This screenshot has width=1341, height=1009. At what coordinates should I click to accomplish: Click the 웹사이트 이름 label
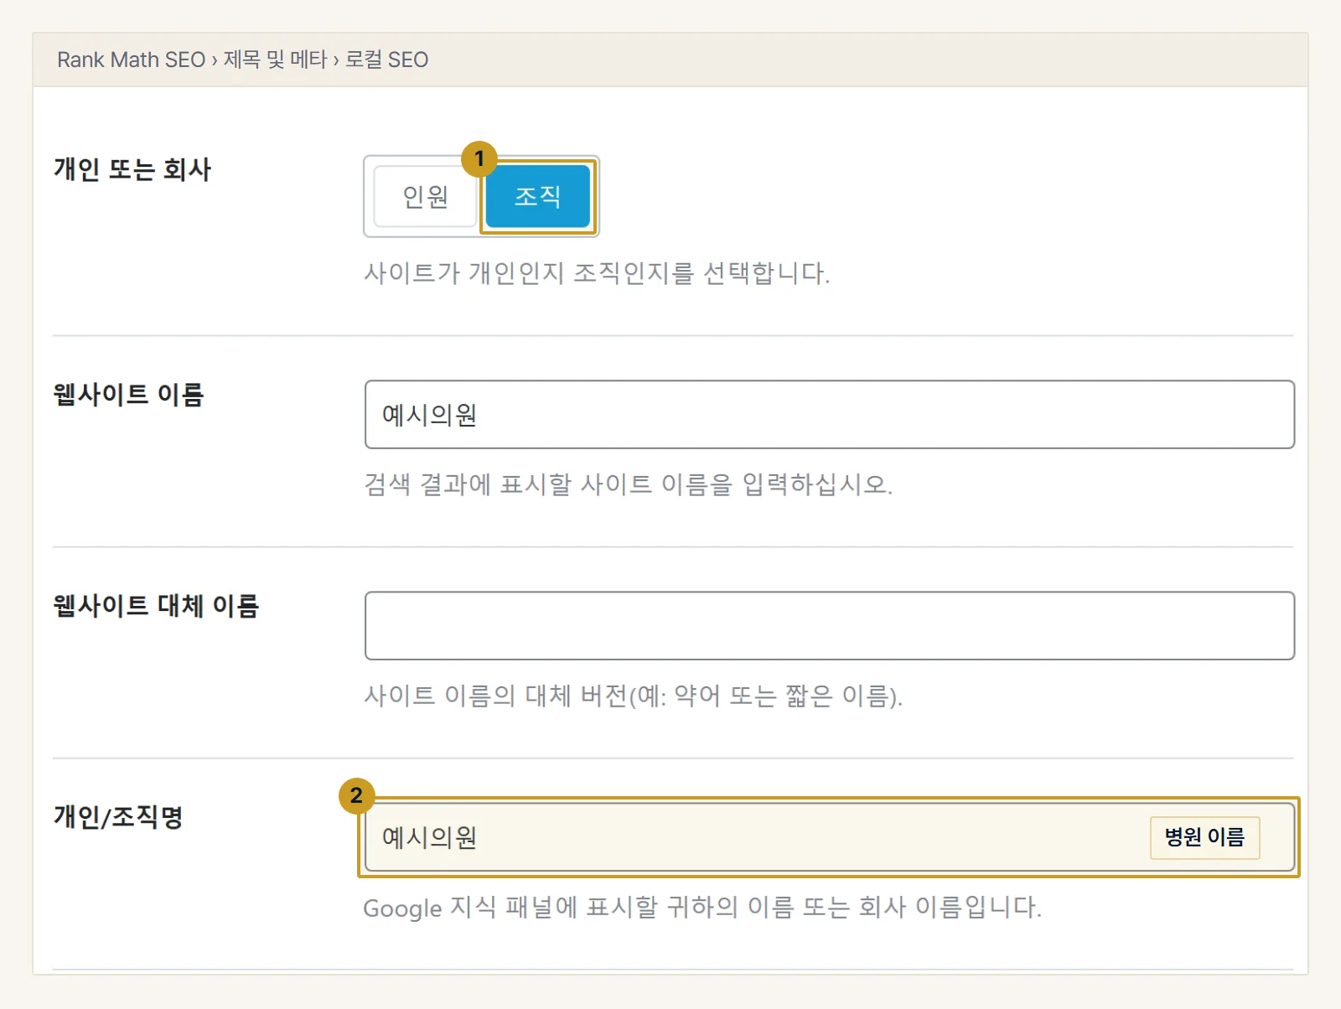(128, 395)
